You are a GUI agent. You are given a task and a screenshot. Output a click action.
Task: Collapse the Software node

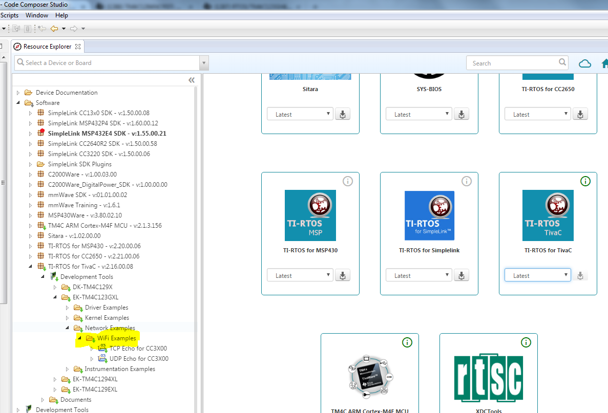[x=18, y=103]
